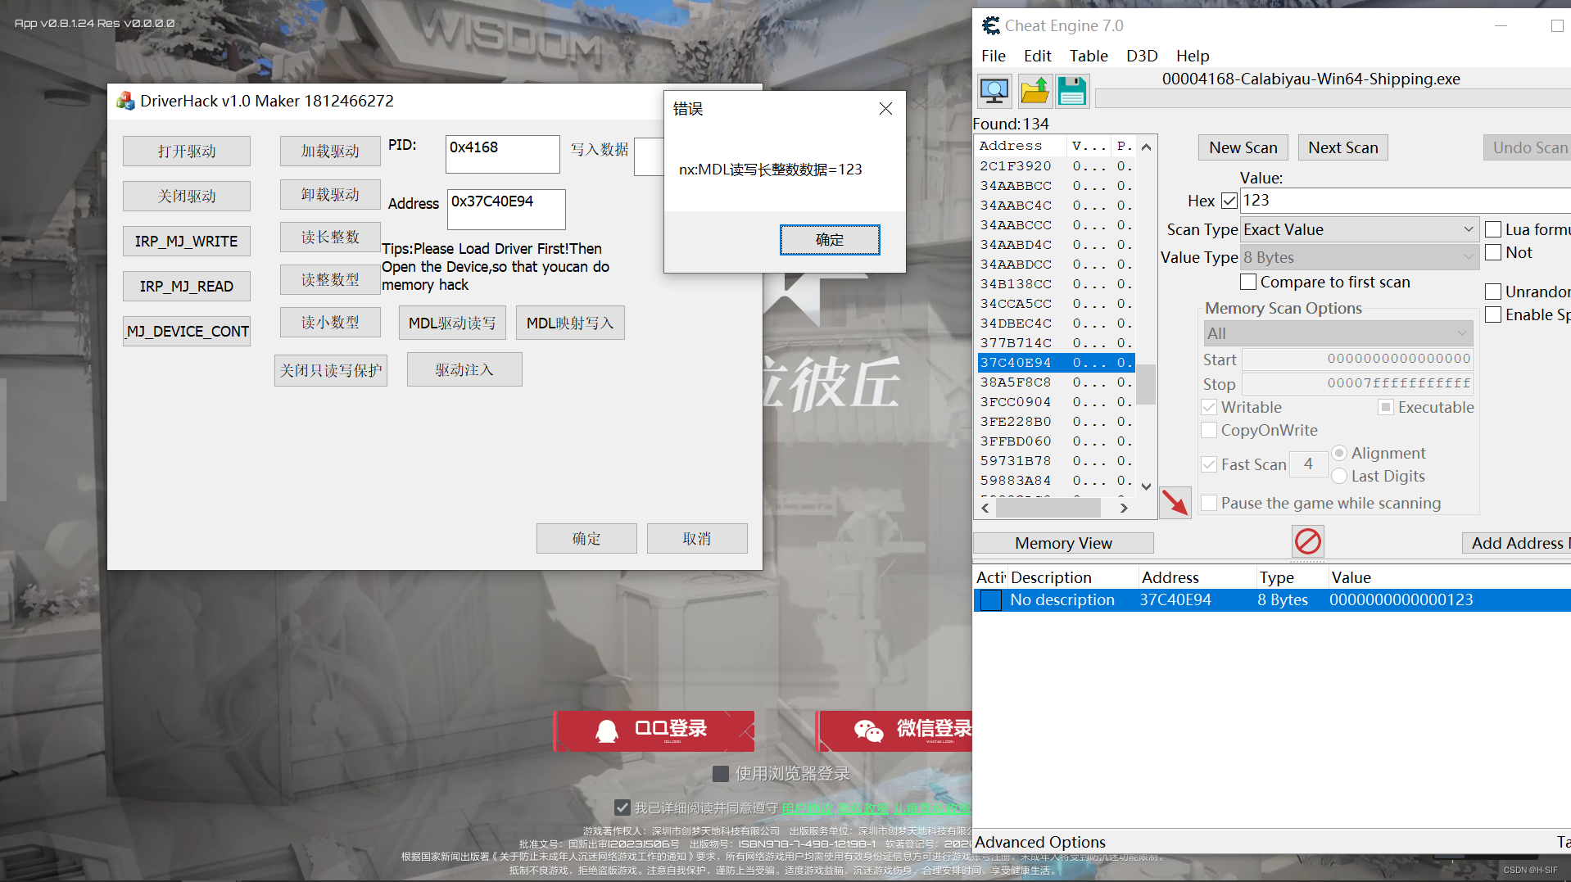Toggle the Hex checkbox
The height and width of the screenshot is (882, 1571).
[1229, 201]
